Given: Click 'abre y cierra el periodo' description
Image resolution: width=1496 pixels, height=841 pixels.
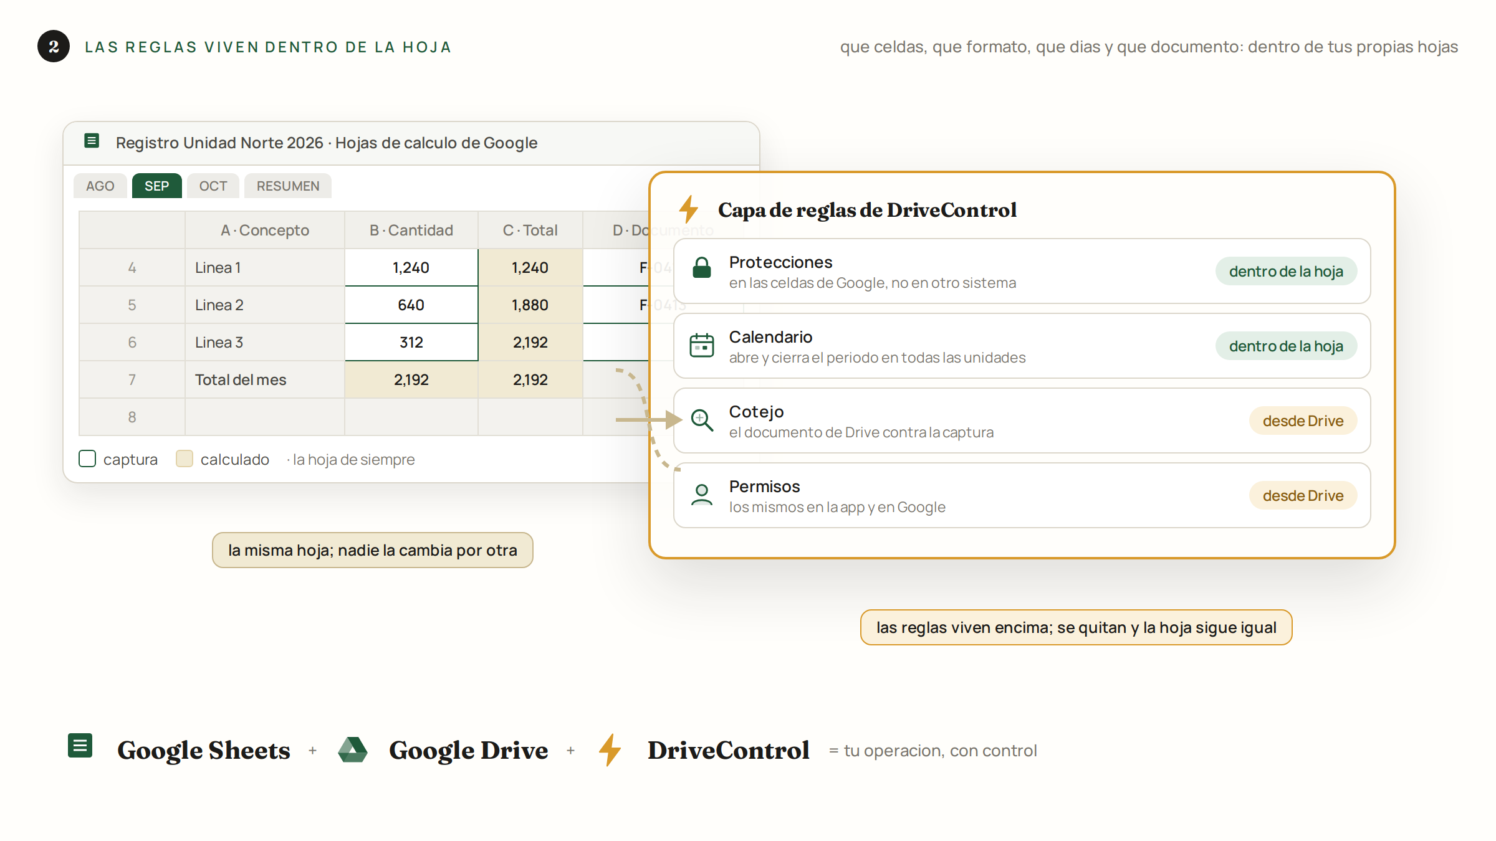Looking at the screenshot, I should [x=877, y=358].
